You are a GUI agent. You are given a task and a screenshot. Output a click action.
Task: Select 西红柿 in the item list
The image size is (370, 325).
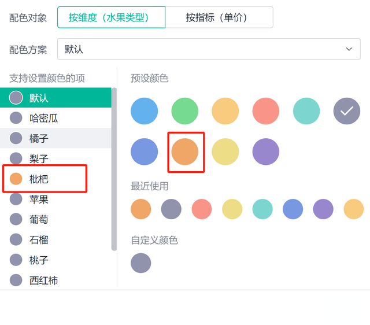pyautogui.click(x=55, y=280)
